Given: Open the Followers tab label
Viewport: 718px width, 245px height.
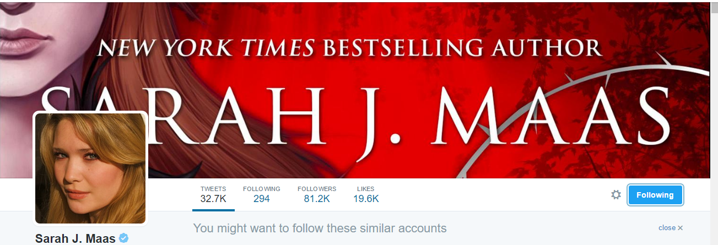Looking at the screenshot, I should click(317, 189).
